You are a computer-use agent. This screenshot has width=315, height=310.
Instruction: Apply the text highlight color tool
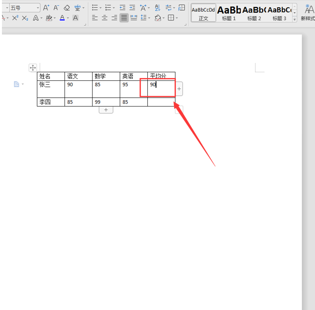point(49,18)
